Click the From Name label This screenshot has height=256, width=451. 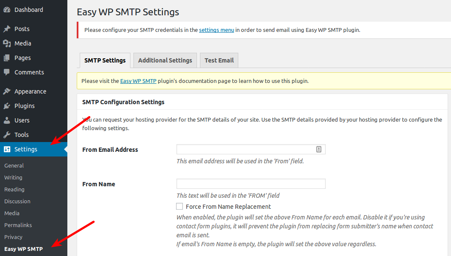click(98, 184)
